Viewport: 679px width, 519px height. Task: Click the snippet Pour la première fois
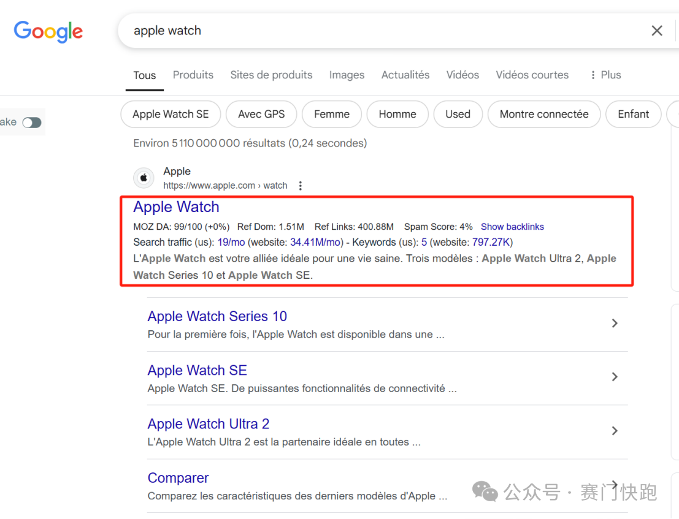296,335
